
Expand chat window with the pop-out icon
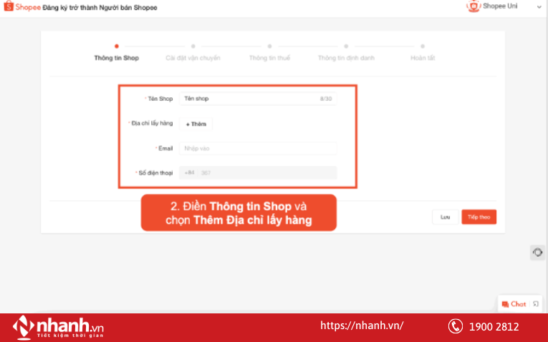[536, 304]
